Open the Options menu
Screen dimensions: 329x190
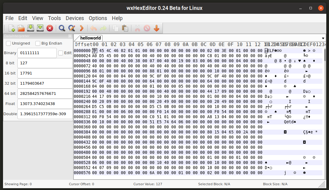point(98,18)
